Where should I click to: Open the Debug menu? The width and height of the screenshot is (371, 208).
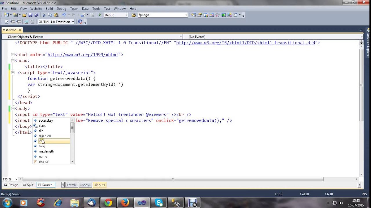[61, 9]
